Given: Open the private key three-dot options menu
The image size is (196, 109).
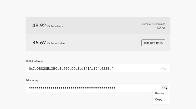Looking at the screenshot, I should pyautogui.click(x=164, y=88).
